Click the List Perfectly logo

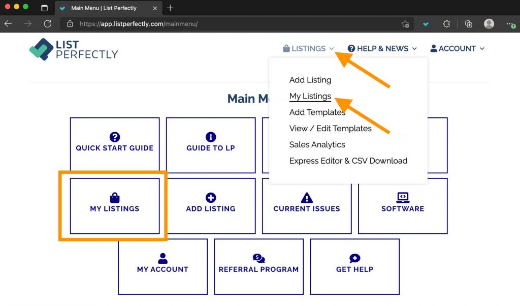coord(74,49)
